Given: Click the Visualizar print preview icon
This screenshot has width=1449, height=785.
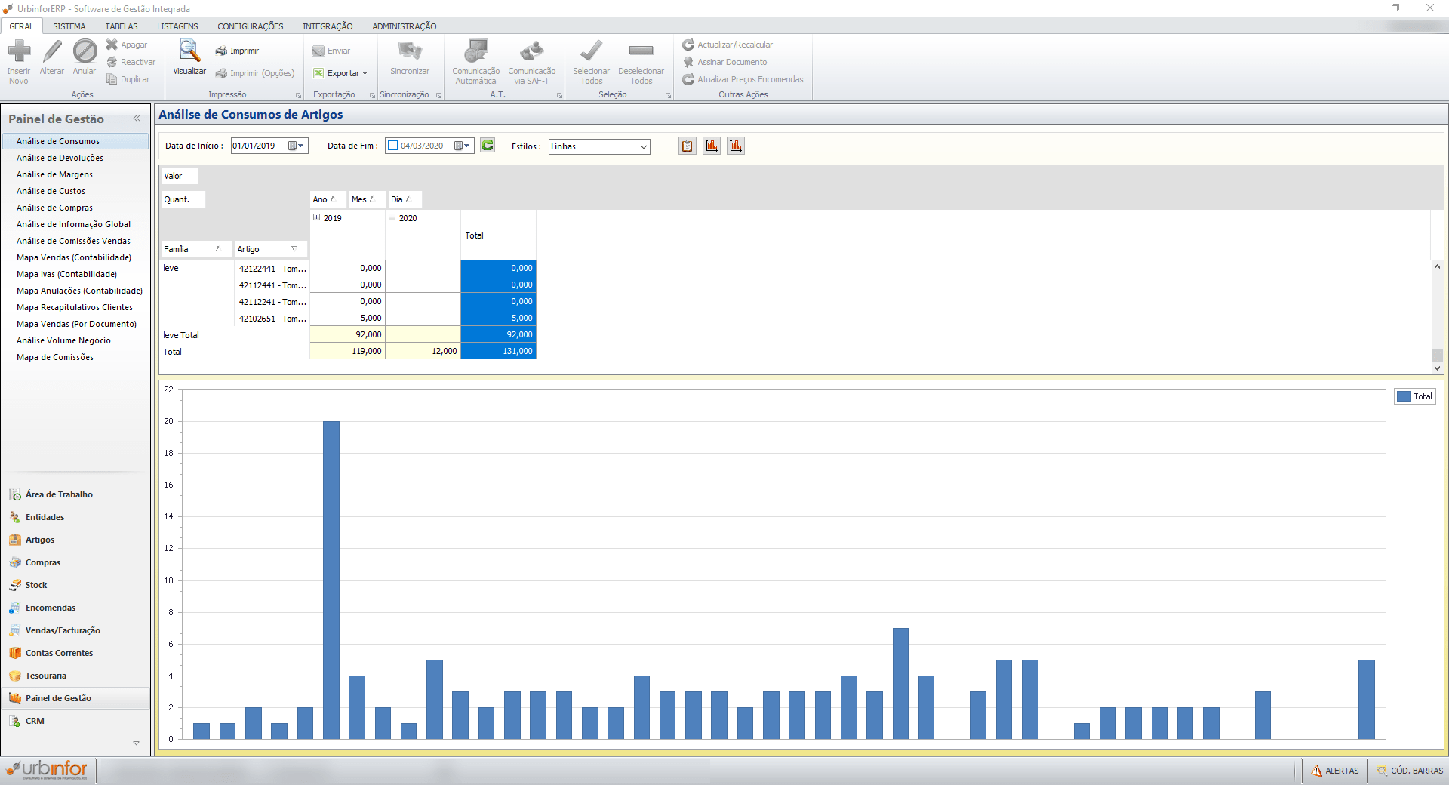Looking at the screenshot, I should coord(189,51).
